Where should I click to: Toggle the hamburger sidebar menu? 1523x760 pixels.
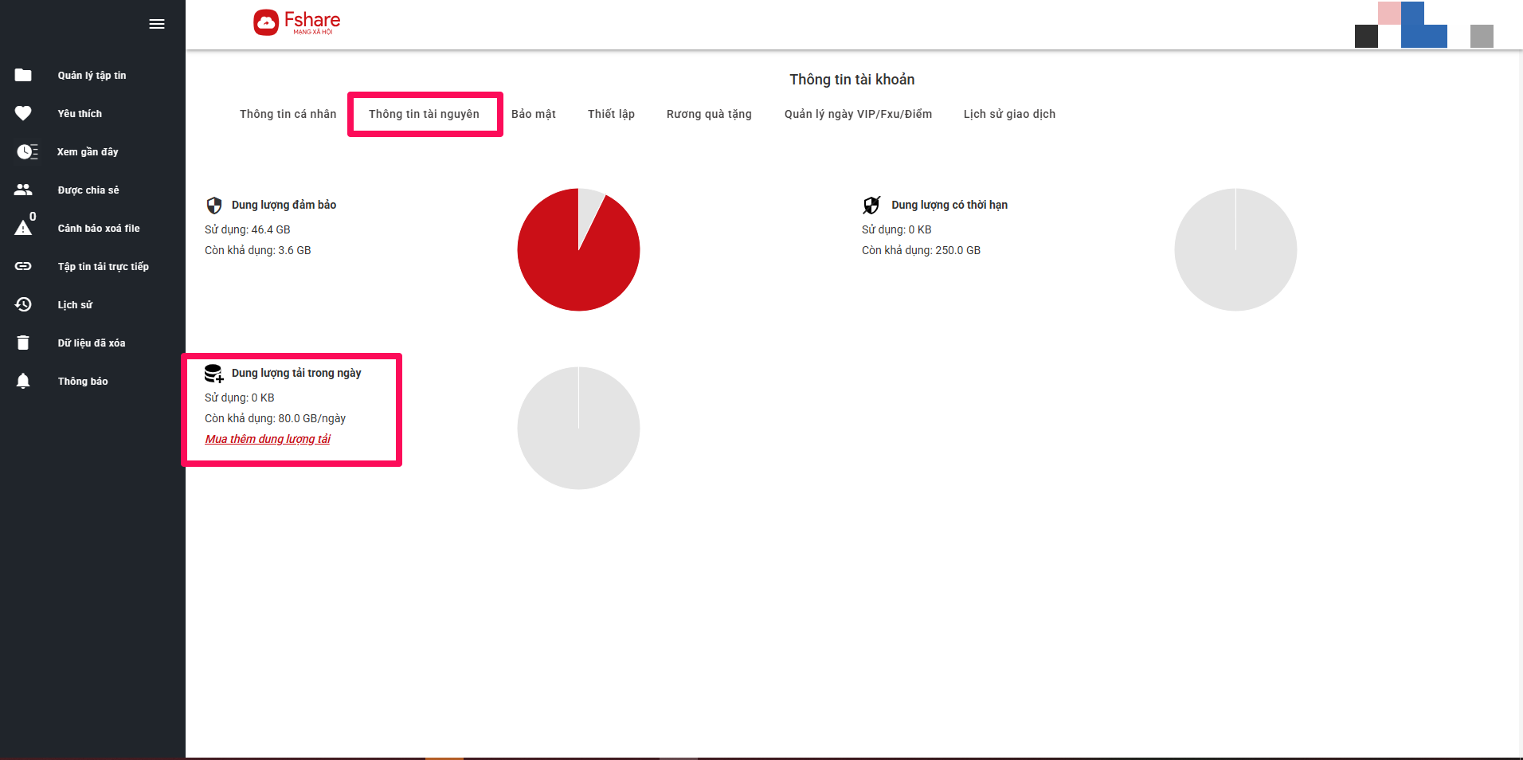(x=157, y=24)
